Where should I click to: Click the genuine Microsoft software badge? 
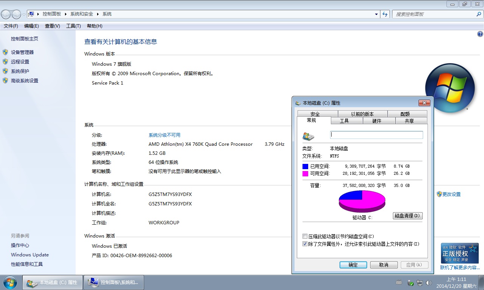pyautogui.click(x=459, y=253)
